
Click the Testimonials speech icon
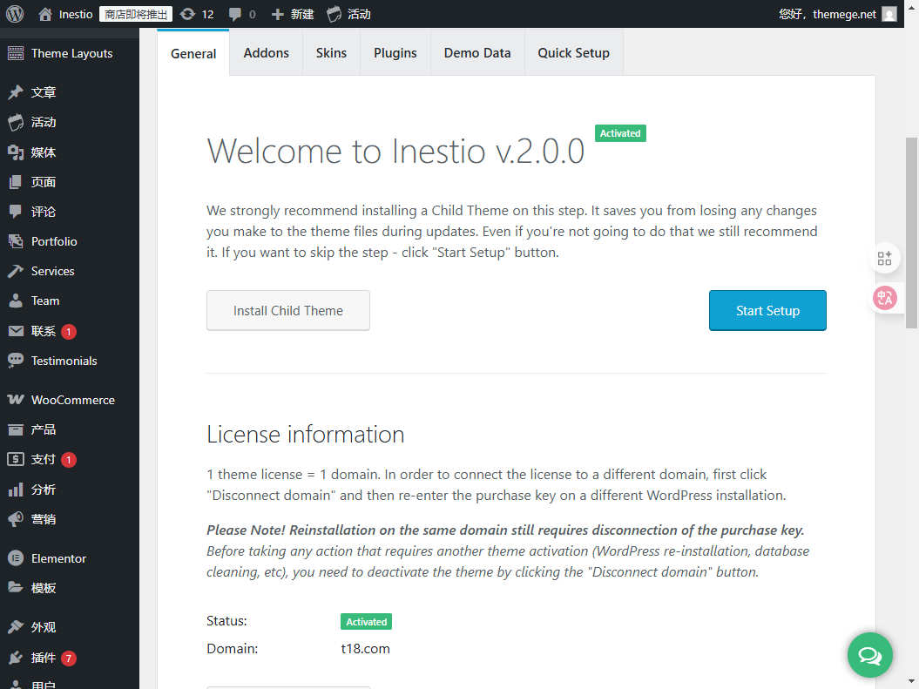(x=16, y=361)
